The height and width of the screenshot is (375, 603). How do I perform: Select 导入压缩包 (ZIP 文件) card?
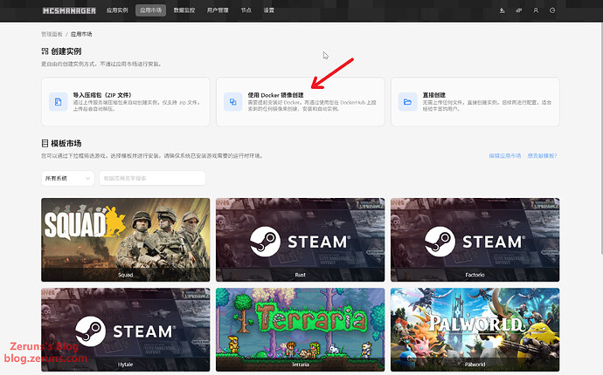[x=125, y=102]
